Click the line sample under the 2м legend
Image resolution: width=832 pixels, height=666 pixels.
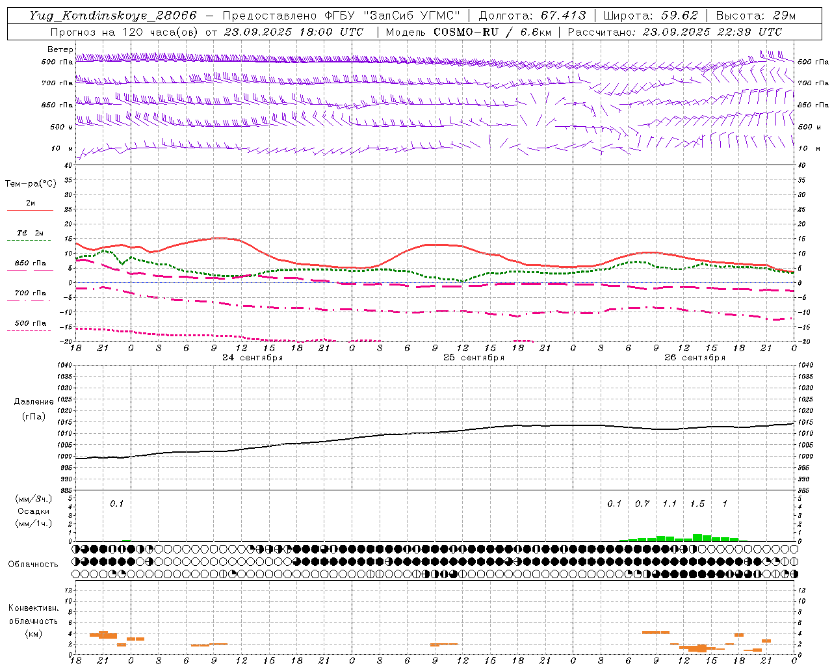point(30,211)
